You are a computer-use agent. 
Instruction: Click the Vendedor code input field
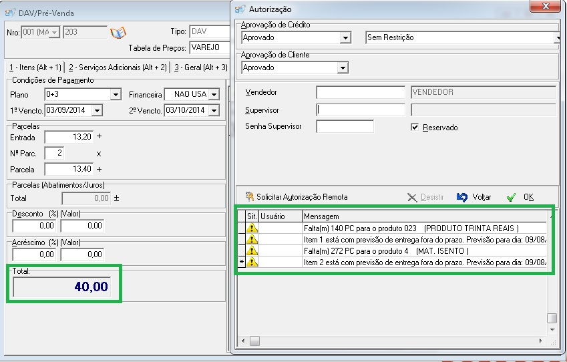pyautogui.click(x=361, y=92)
